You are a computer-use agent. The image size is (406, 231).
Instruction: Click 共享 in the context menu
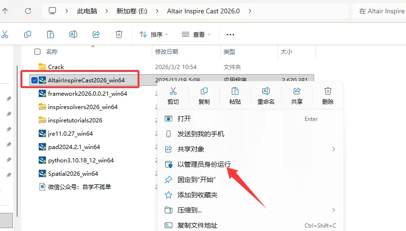[x=297, y=96]
